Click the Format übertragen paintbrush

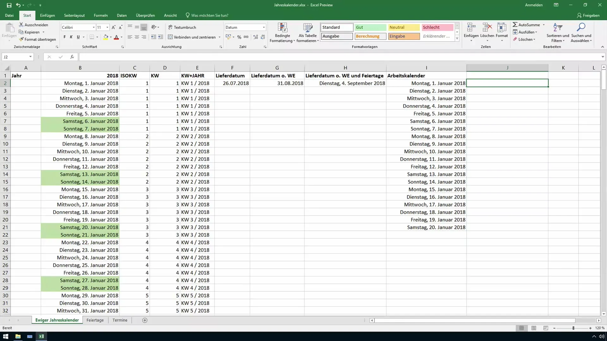(x=37, y=39)
